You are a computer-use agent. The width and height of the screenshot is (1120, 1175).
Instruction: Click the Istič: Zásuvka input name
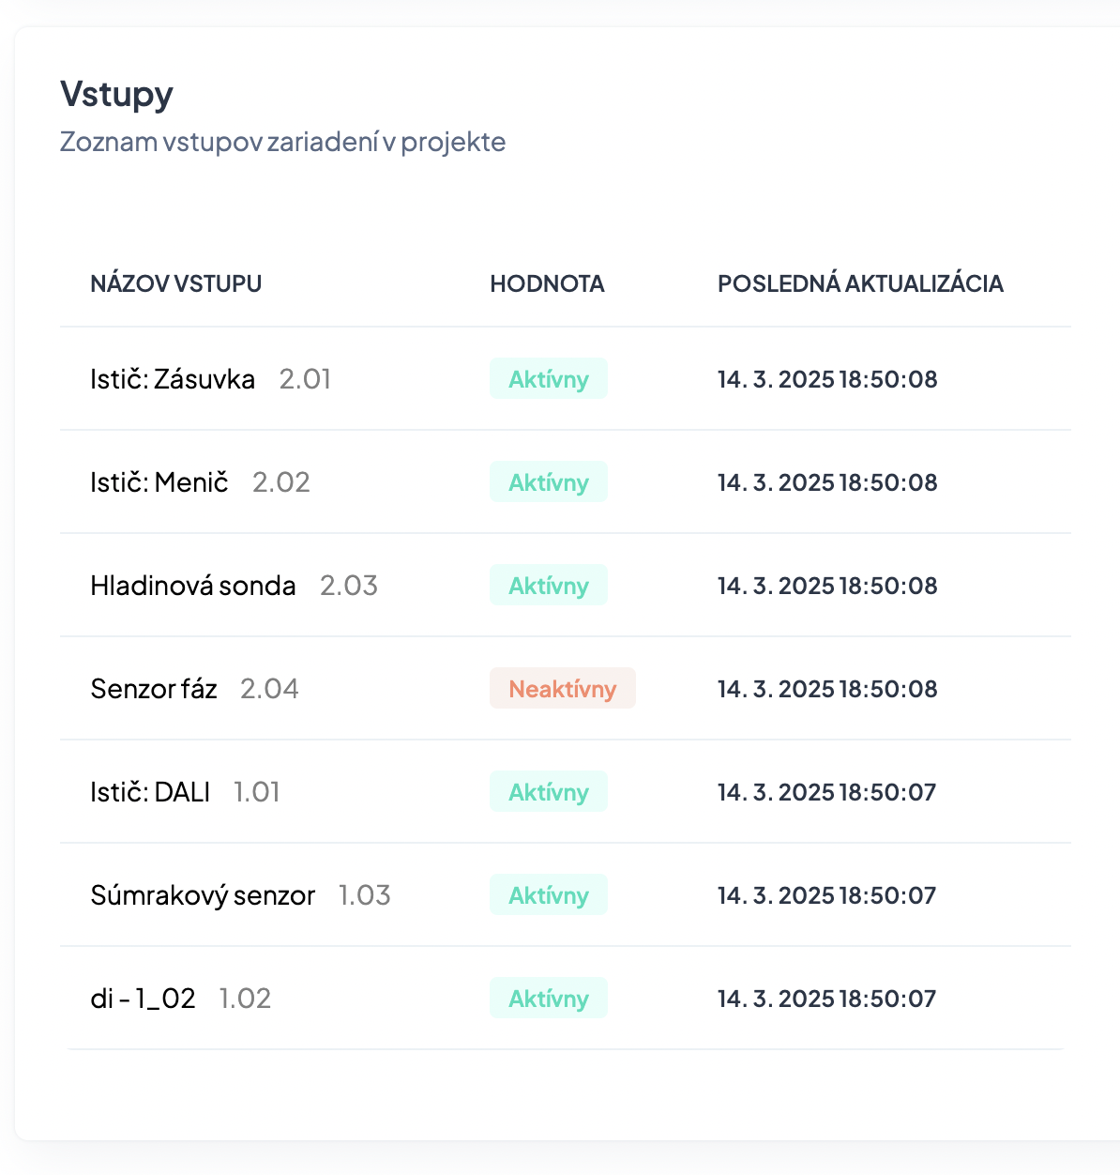[x=173, y=379]
